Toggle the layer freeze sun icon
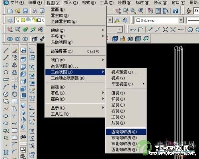 [x=23, y=20]
